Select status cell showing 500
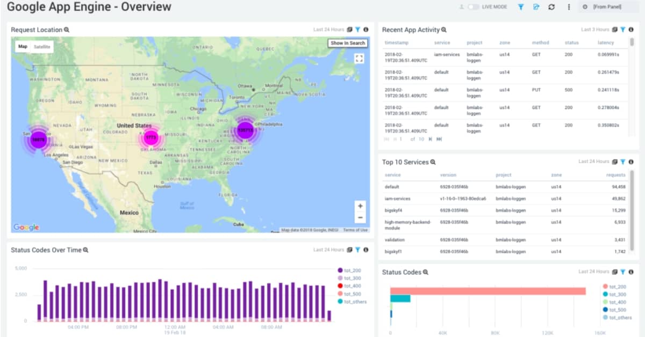Image resolution: width=645 pixels, height=337 pixels. tap(569, 90)
